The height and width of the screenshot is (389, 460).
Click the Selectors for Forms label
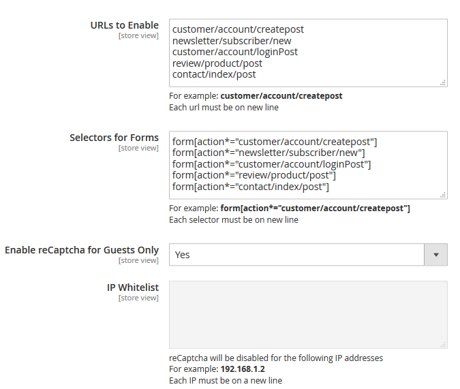[114, 138]
